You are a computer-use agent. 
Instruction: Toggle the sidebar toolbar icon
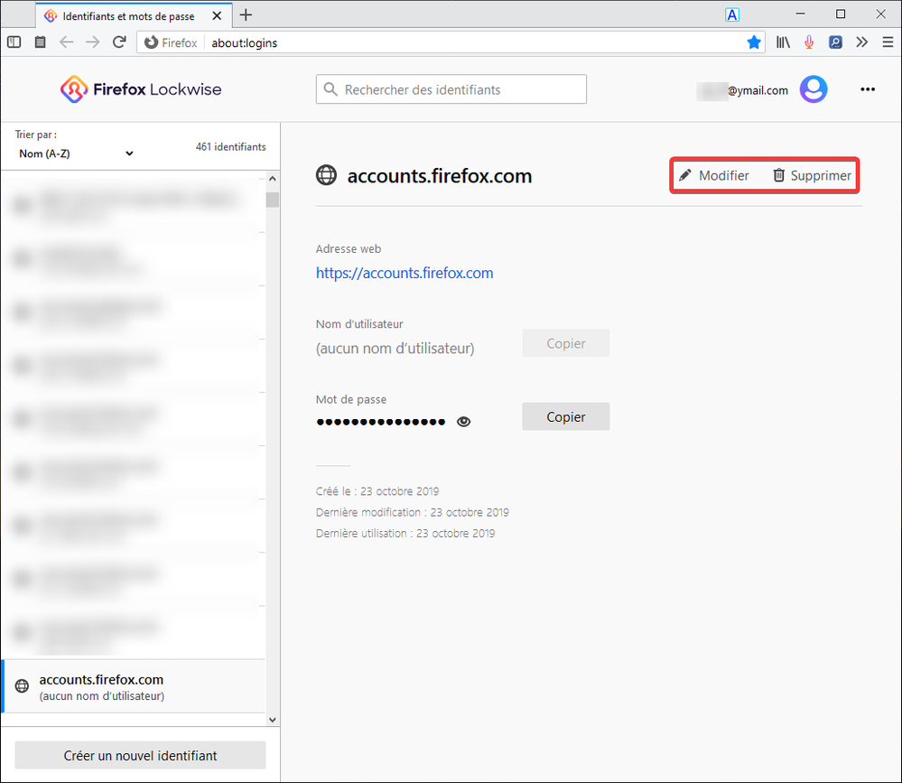point(14,42)
